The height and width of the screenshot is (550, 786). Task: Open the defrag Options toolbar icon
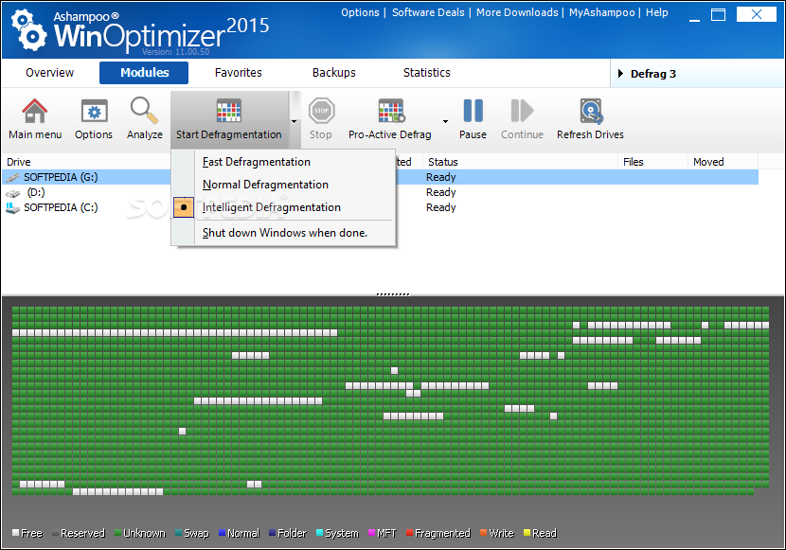tap(95, 111)
